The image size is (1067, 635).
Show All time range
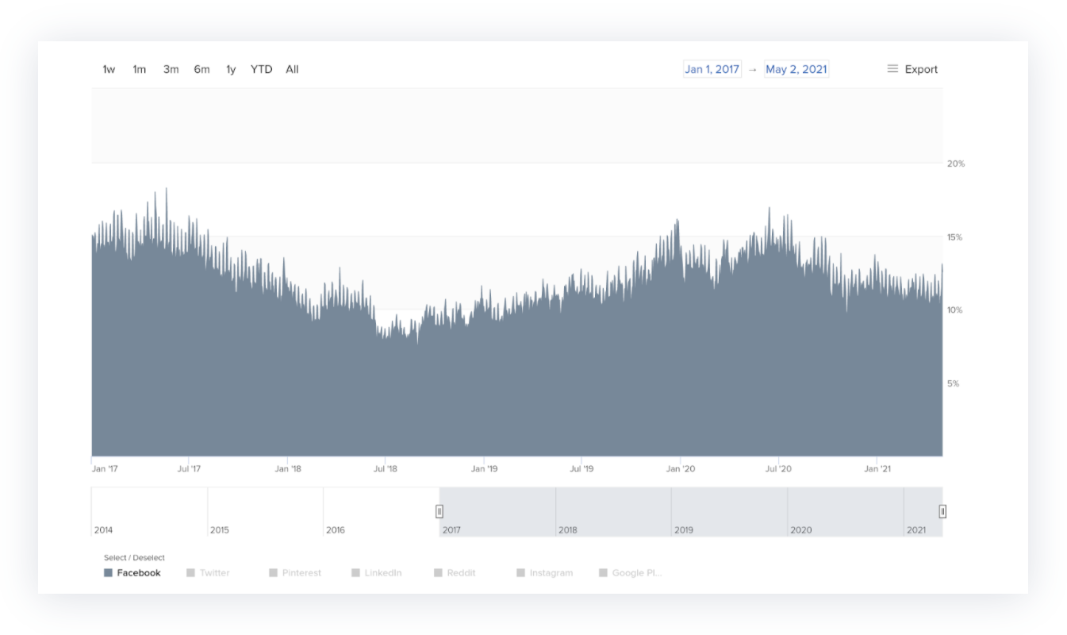tap(292, 69)
